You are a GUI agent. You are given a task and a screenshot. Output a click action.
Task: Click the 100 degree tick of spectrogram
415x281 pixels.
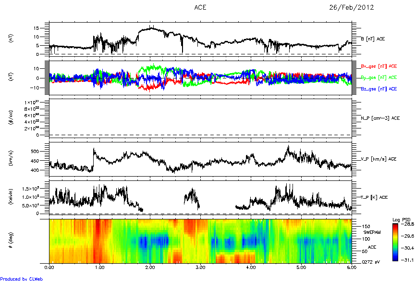pyautogui.click(x=366, y=239)
